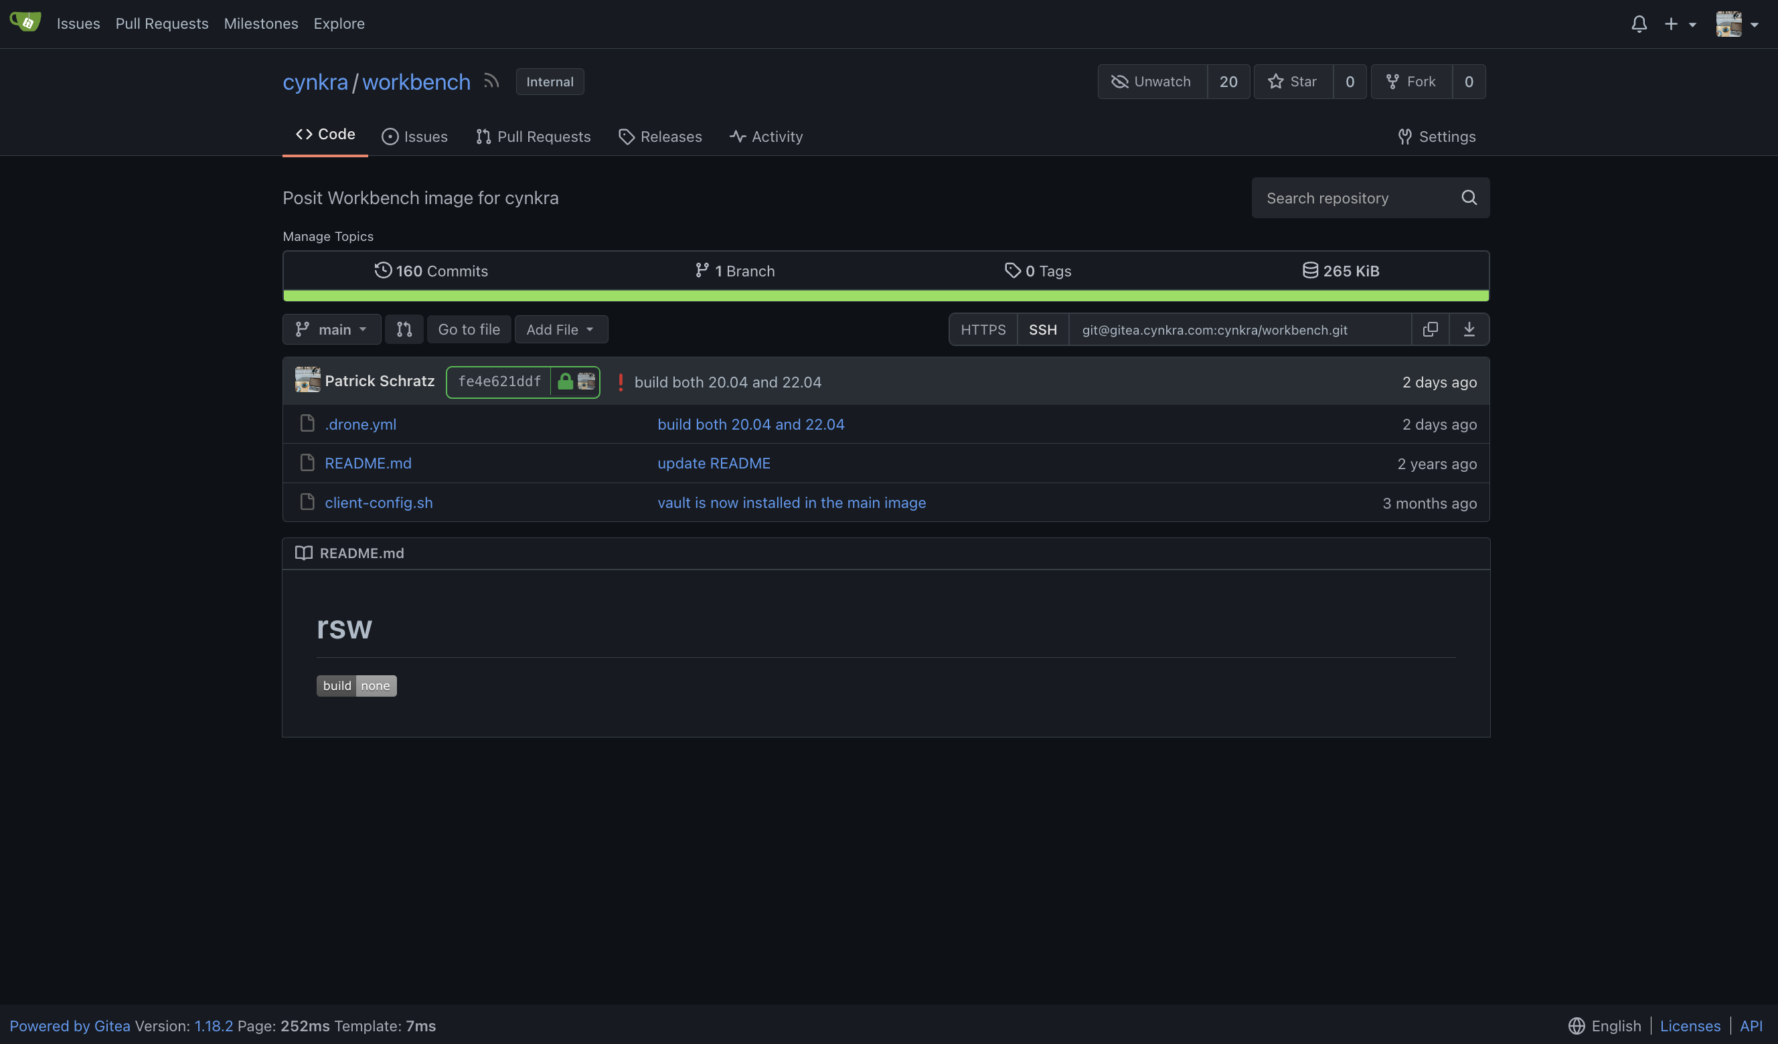Open the Add File dropdown
This screenshot has width=1778, height=1044.
pos(561,329)
